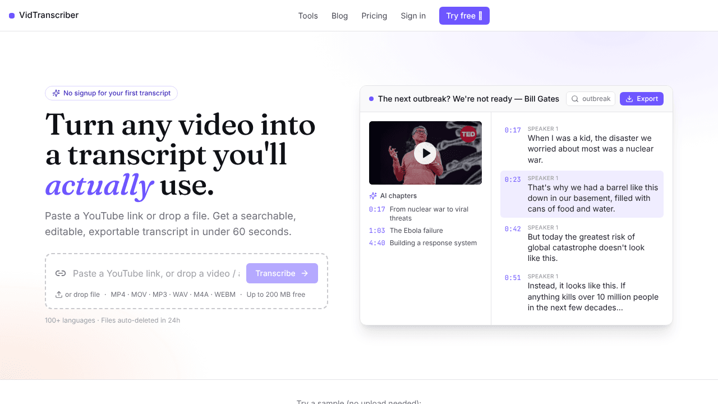Click the AI chapters sparkle icon

(373, 196)
